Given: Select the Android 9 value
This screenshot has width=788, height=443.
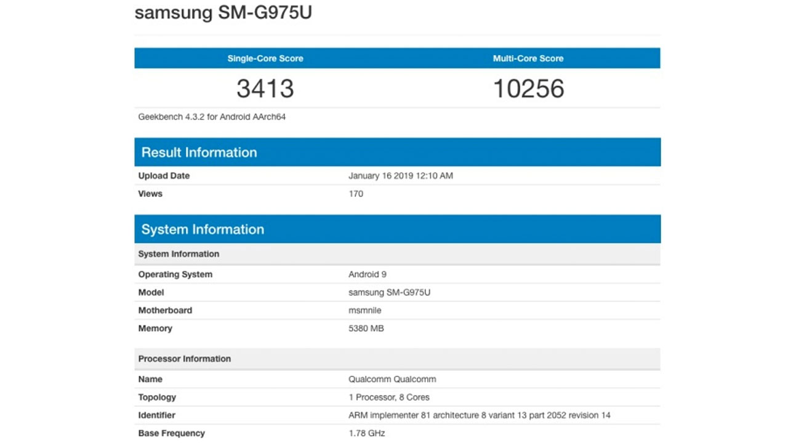Looking at the screenshot, I should tap(368, 274).
